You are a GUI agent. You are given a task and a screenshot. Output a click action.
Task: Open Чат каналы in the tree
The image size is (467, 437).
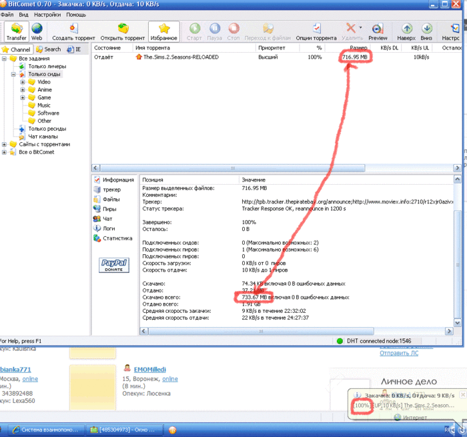[x=43, y=137]
